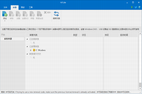142x94 pixels.
Task: Close the NTLite window
Action: coord(139,3)
